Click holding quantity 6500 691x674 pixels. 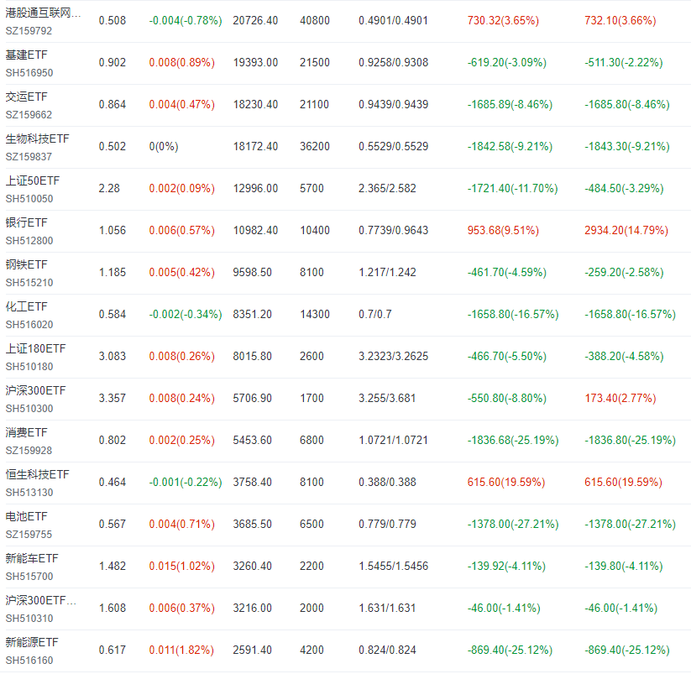(x=311, y=525)
